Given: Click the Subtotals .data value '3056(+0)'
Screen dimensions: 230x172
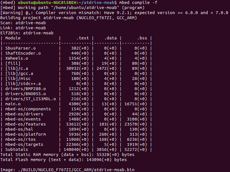Looking at the screenshot, I should click(x=107, y=149).
